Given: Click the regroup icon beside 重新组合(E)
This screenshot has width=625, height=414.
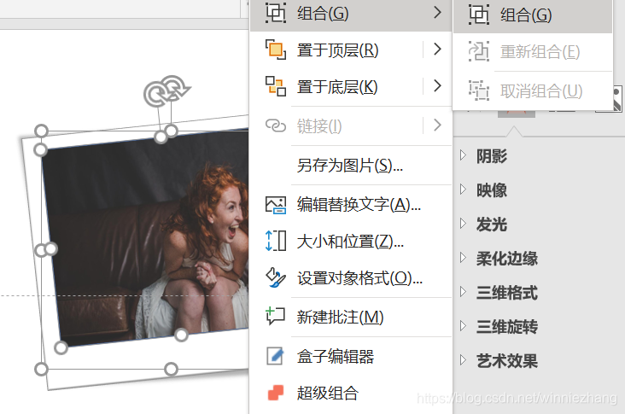Looking at the screenshot, I should (x=478, y=51).
